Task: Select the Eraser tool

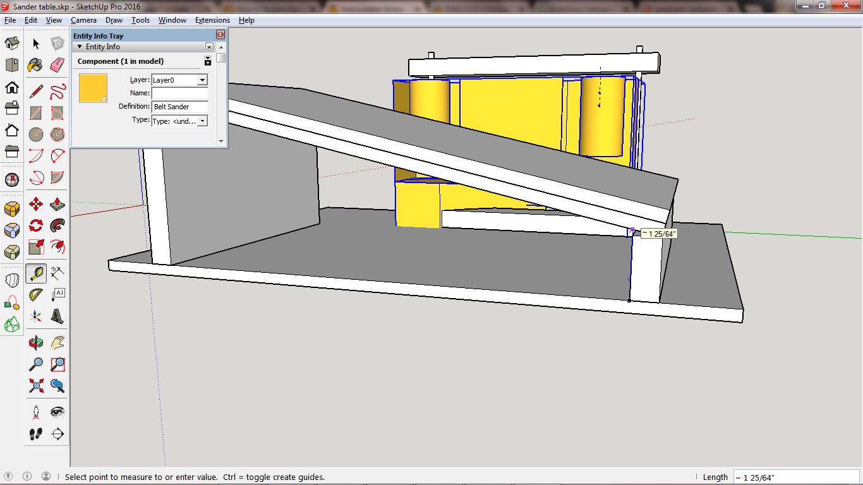Action: (57, 64)
